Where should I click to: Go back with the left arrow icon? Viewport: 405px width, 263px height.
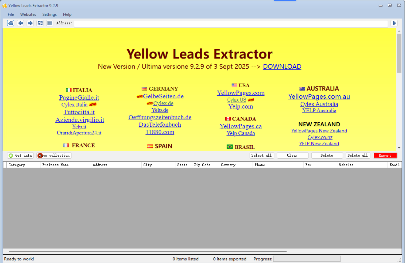21,23
